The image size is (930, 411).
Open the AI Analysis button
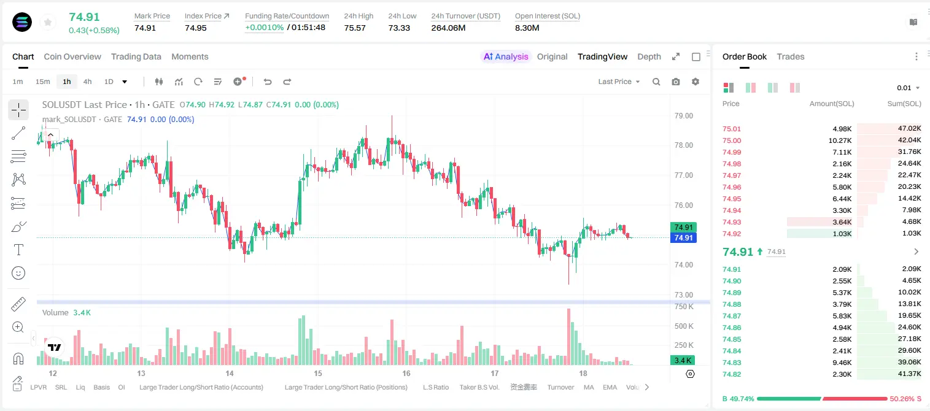[505, 56]
